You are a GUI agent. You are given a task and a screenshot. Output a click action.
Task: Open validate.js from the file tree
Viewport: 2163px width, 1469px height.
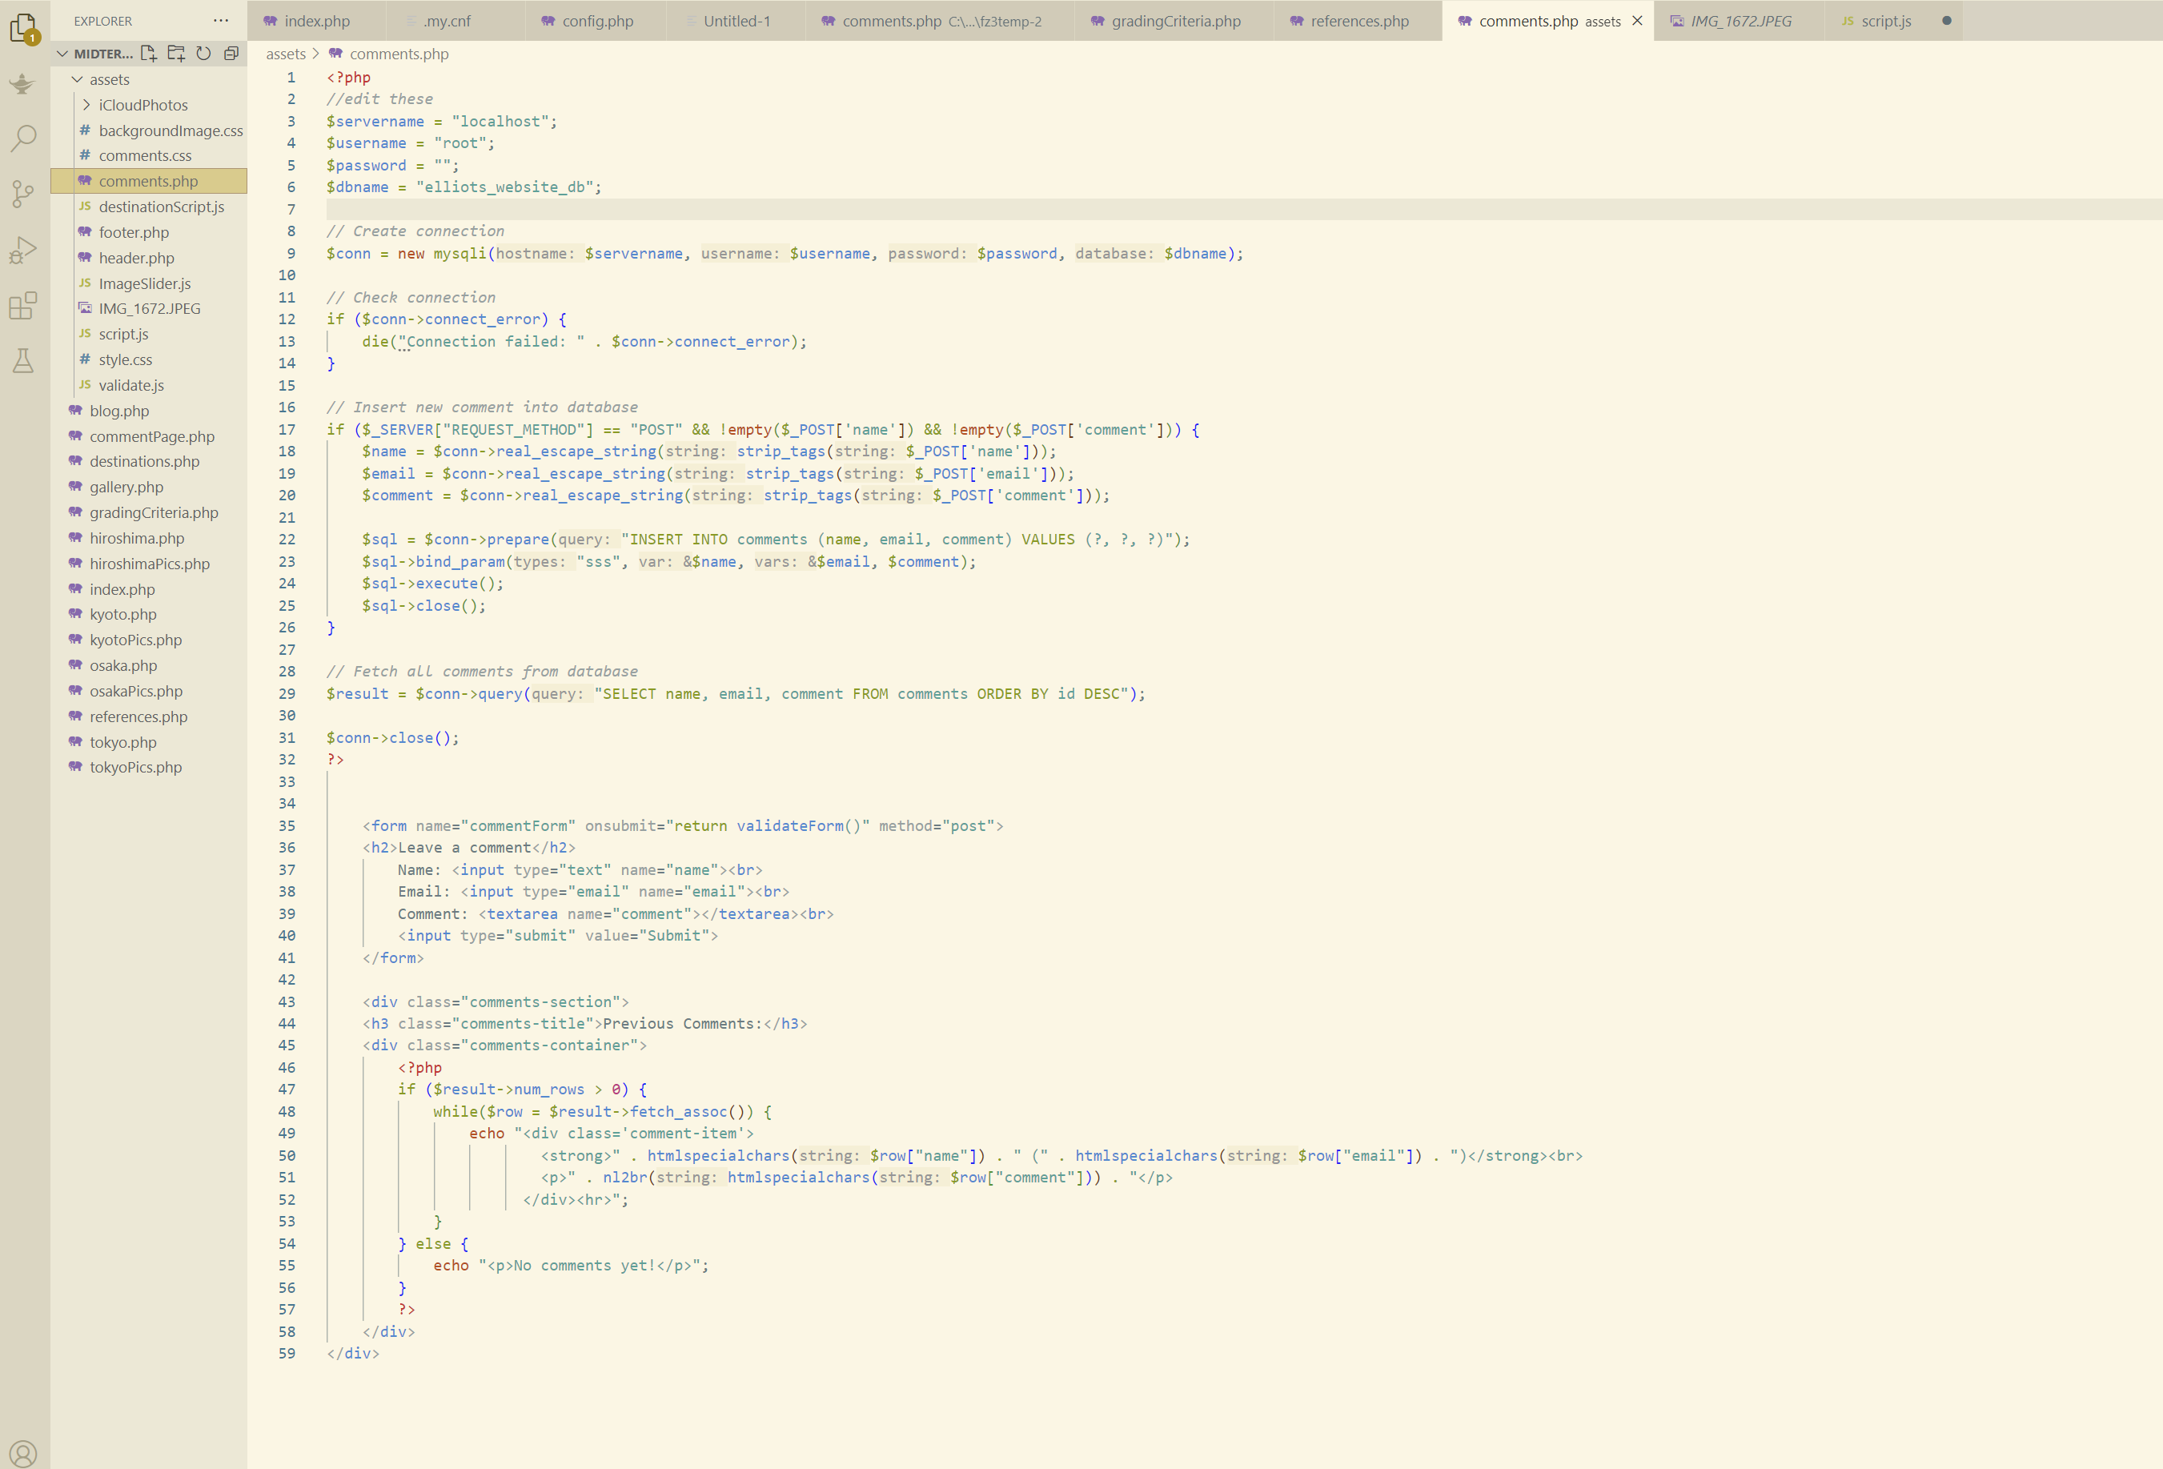click(x=131, y=385)
